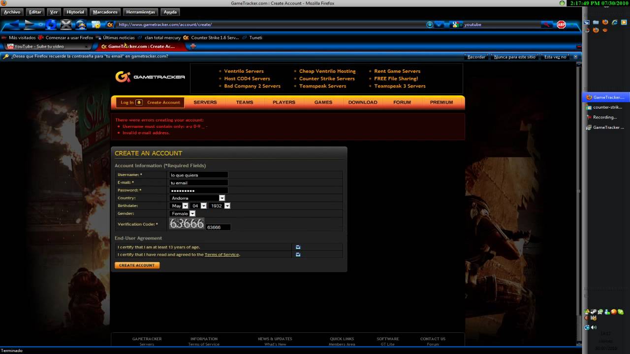630x354 pixels.
Task: Open the browser Home icon
Action: (81, 25)
